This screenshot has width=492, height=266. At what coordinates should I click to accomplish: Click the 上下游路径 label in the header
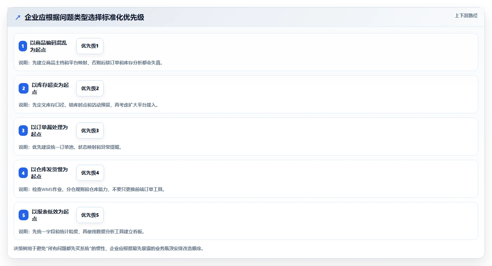tap(466, 15)
